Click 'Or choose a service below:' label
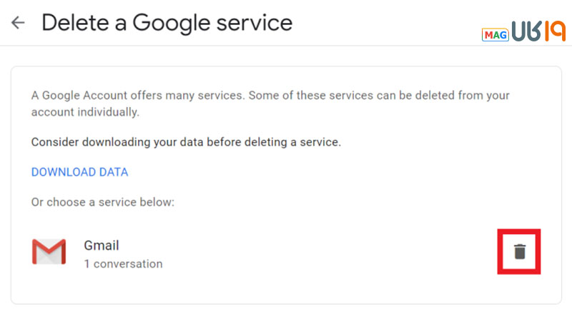 [x=103, y=202]
